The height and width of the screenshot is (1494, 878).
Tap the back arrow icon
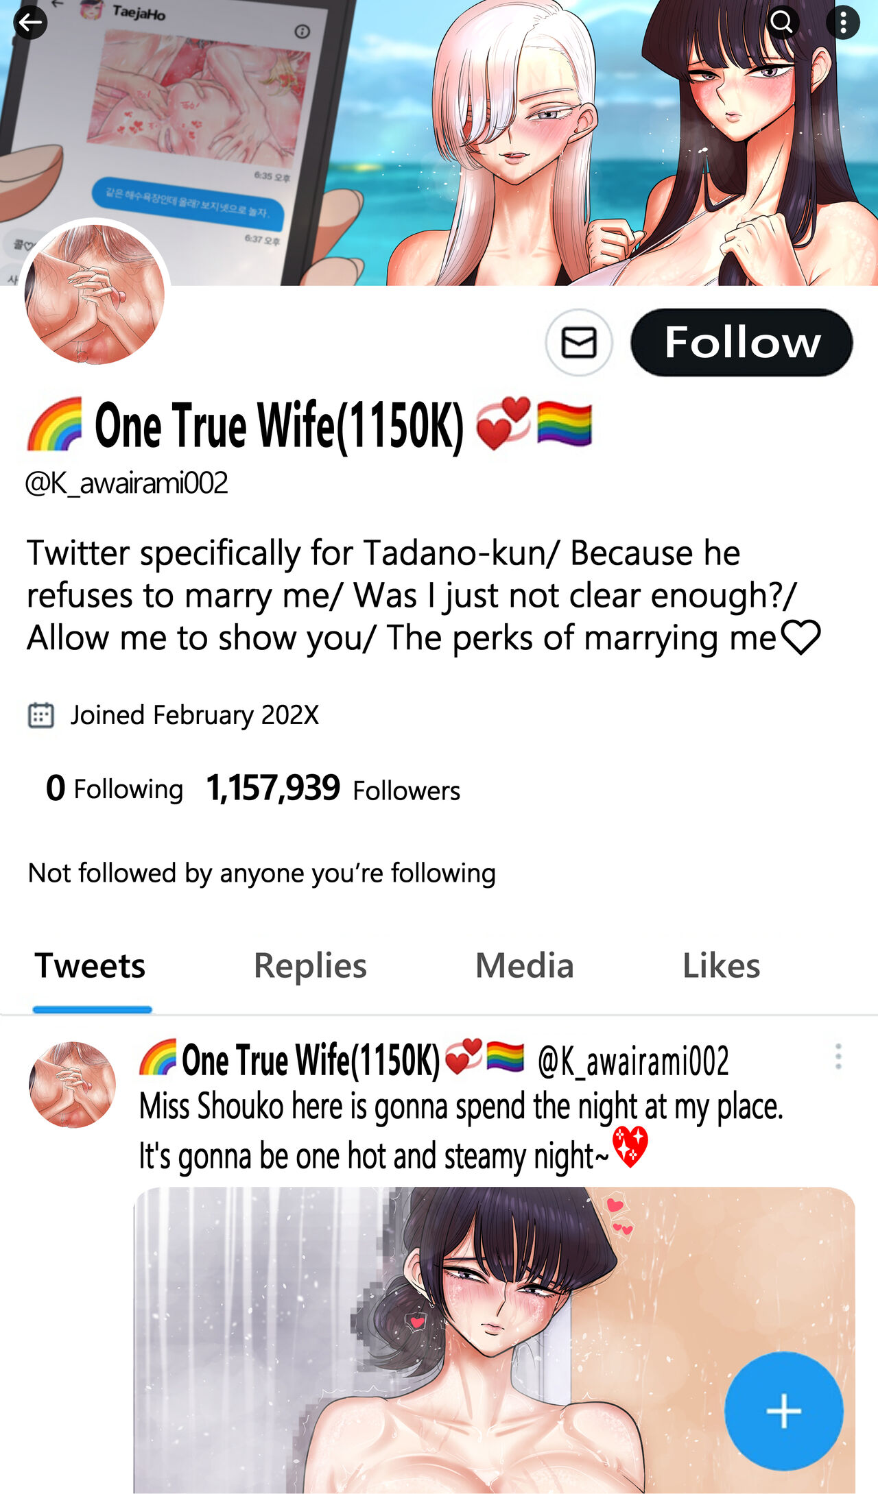tap(30, 23)
